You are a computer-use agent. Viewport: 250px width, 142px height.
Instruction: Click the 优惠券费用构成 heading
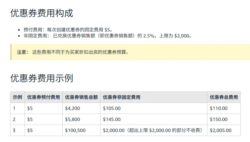click(x=42, y=13)
